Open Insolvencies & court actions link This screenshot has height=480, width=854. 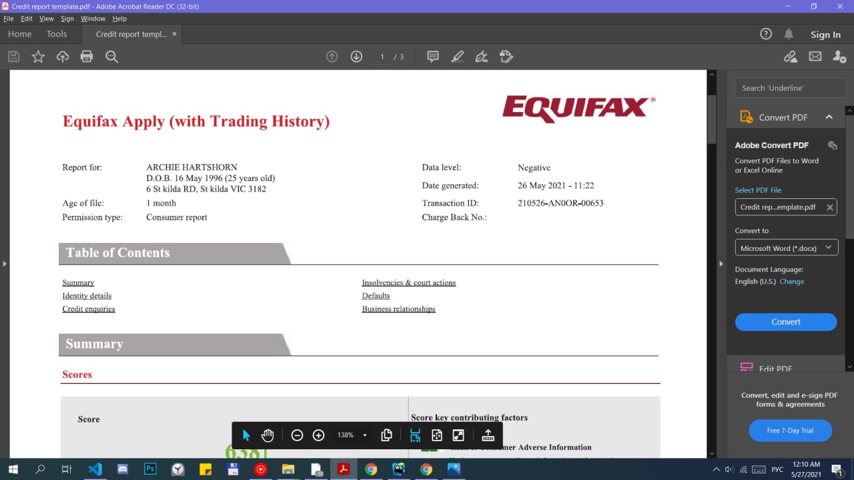pyautogui.click(x=409, y=282)
